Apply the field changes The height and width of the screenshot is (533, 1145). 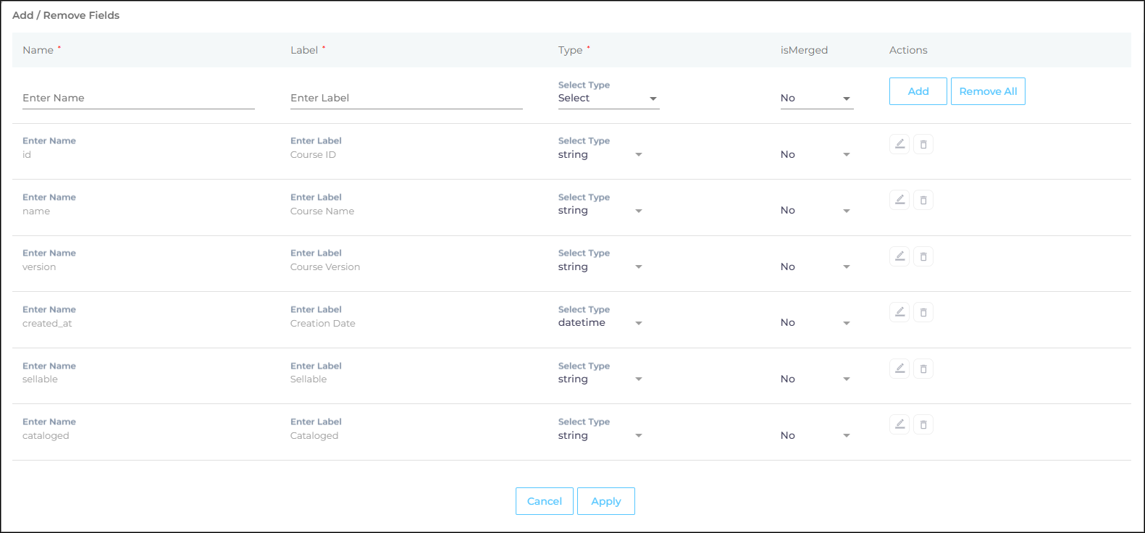tap(605, 501)
